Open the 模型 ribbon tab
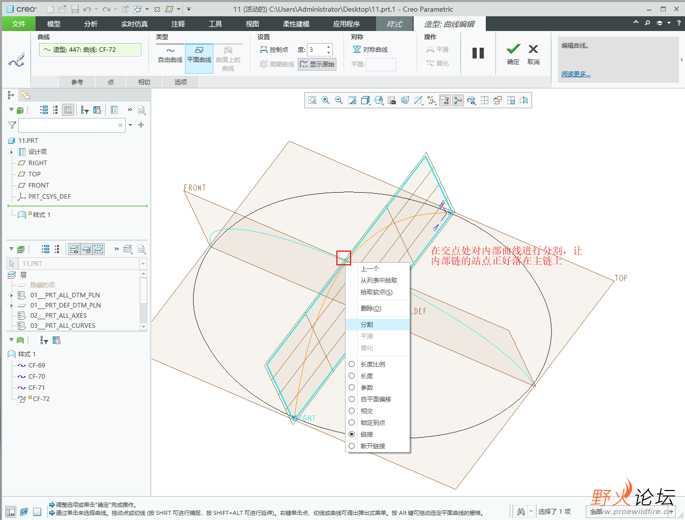Screen dimensions: 685x520 [x=53, y=24]
